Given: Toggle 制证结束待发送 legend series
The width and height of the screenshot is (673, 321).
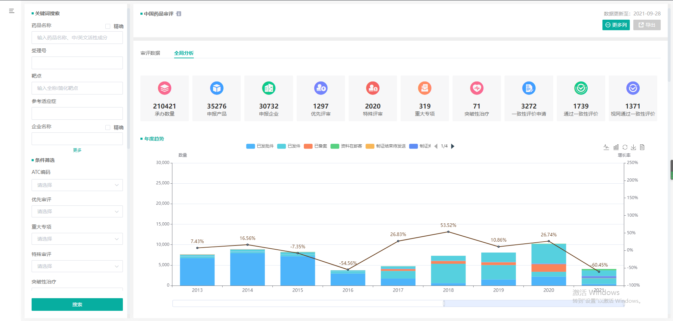Looking at the screenshot, I should [x=385, y=146].
